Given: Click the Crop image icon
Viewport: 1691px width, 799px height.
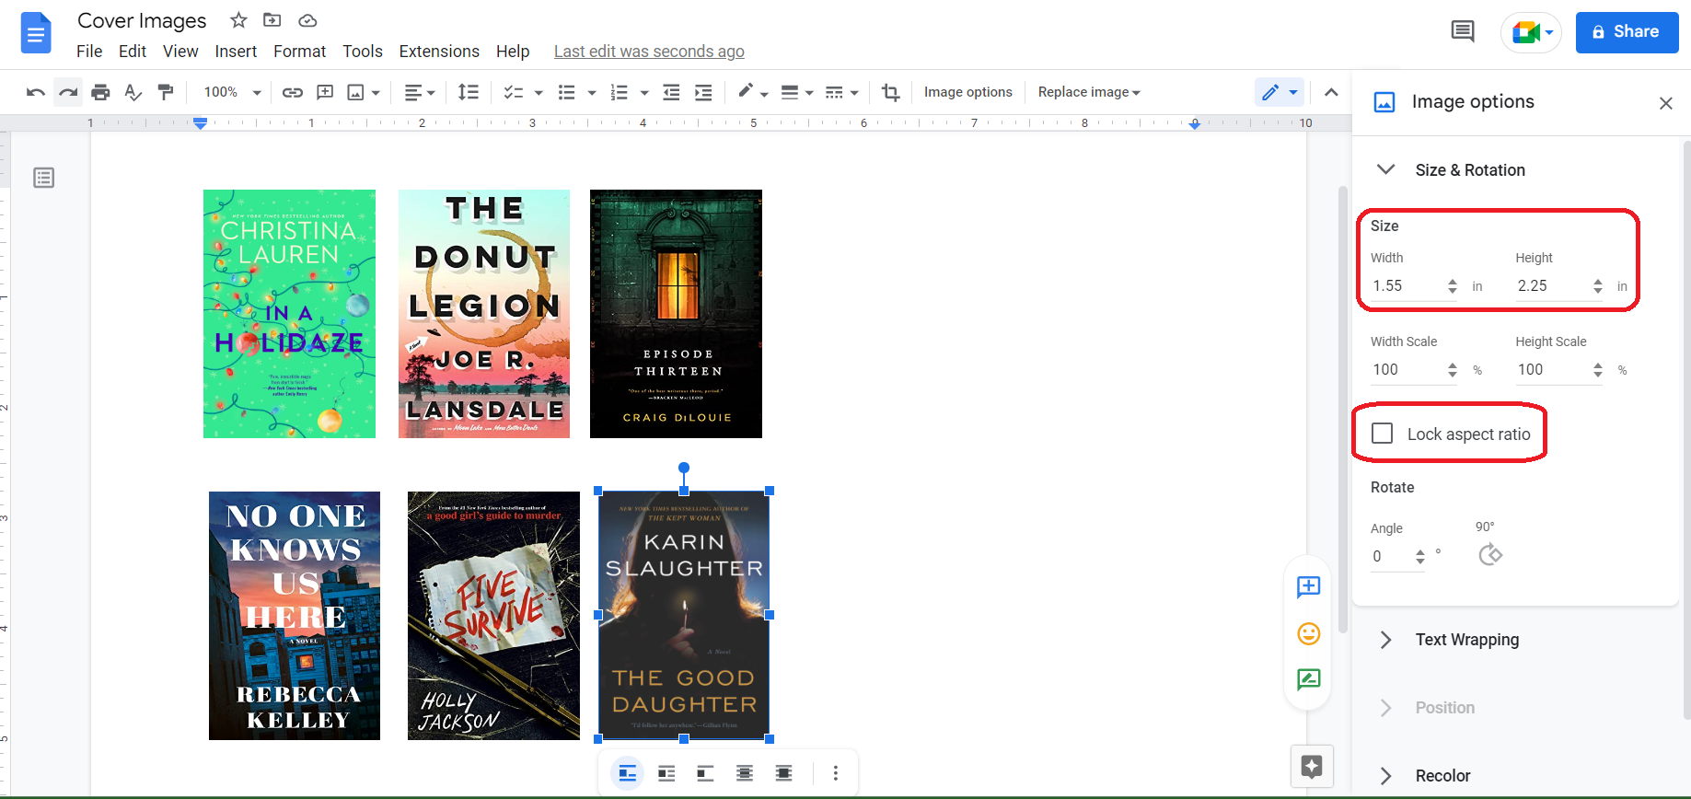Looking at the screenshot, I should coord(890,92).
